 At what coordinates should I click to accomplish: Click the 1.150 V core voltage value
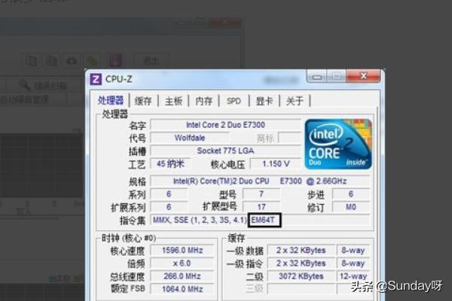[276, 164]
